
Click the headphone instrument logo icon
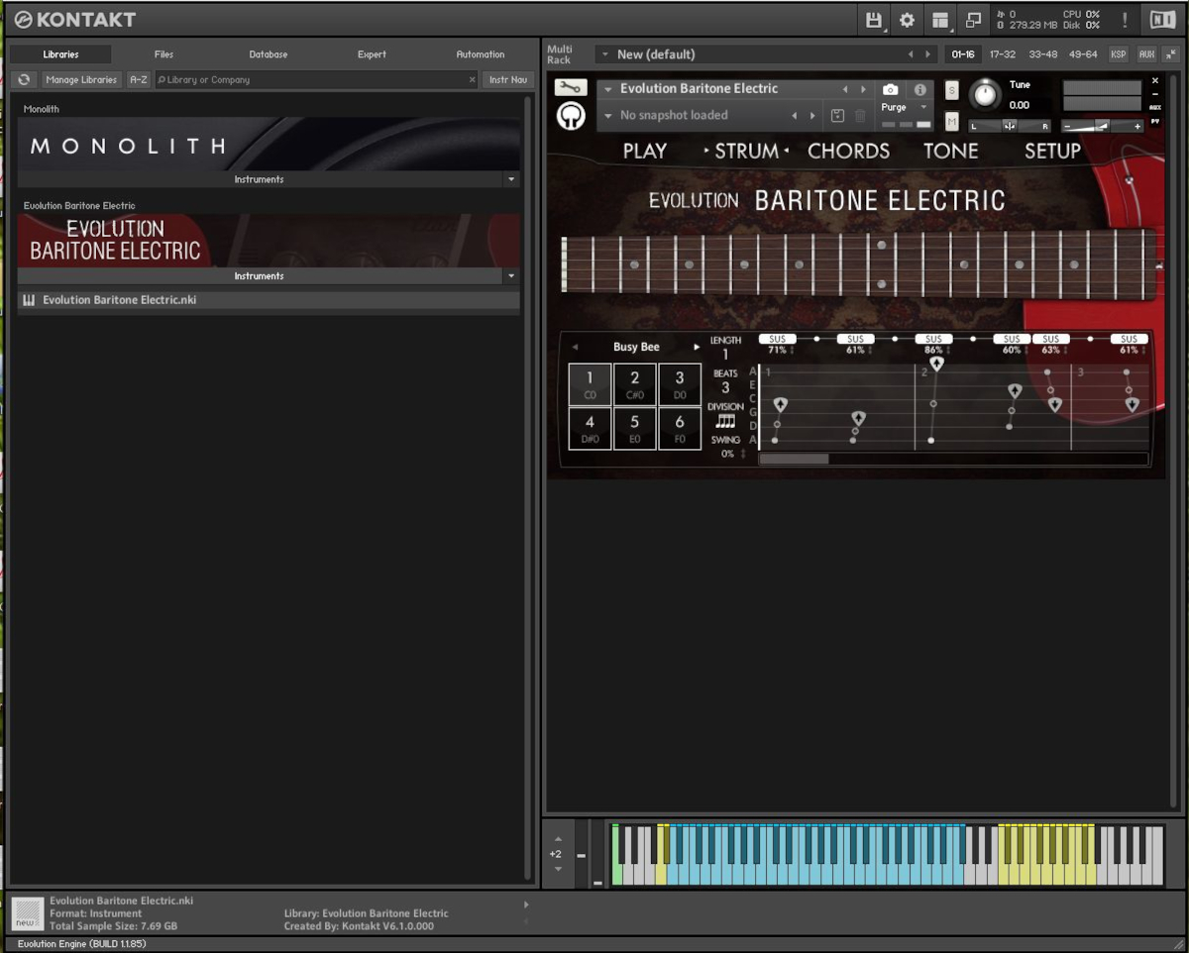(570, 117)
